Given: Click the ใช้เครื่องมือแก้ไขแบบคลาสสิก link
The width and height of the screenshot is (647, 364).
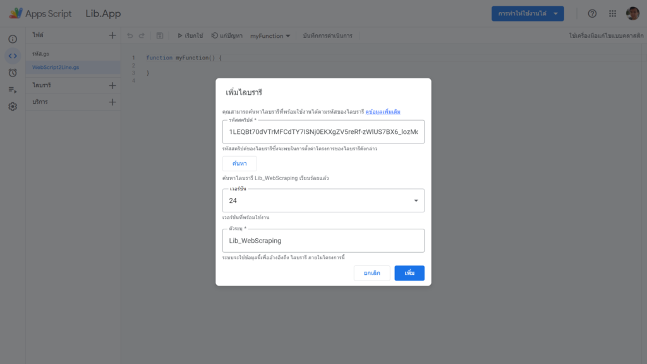Looking at the screenshot, I should click(606, 36).
